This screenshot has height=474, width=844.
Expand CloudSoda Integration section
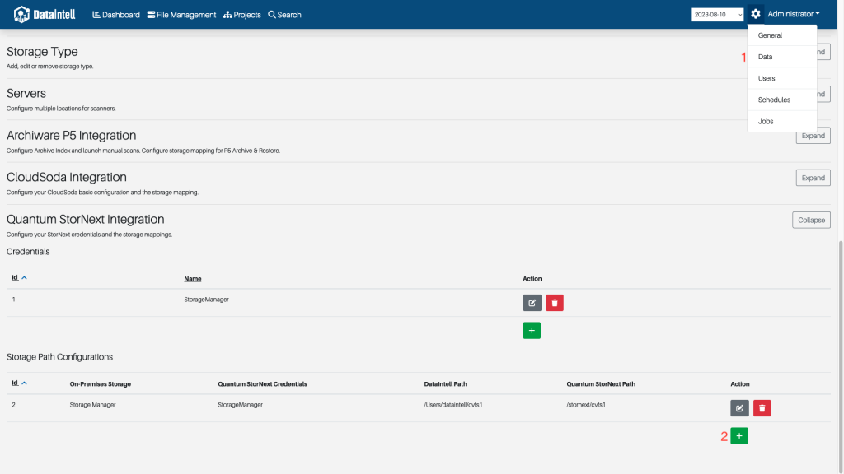click(x=814, y=178)
